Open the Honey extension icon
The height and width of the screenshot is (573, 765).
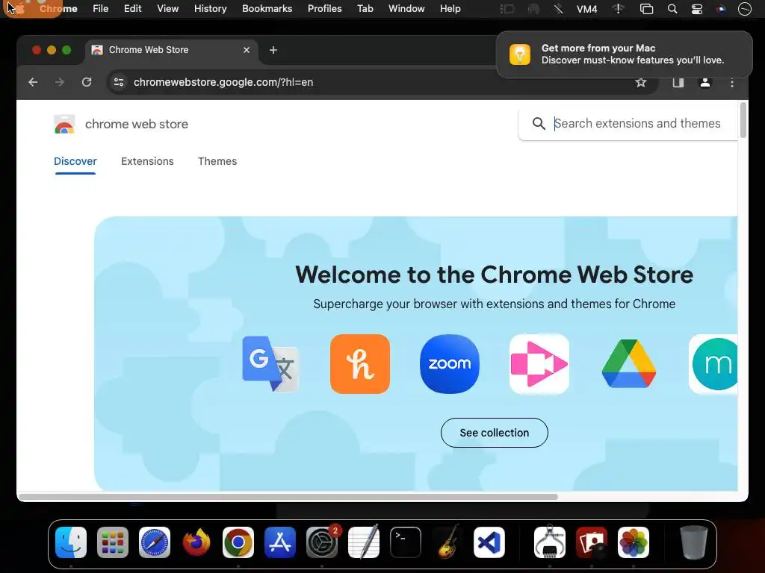pyautogui.click(x=360, y=364)
